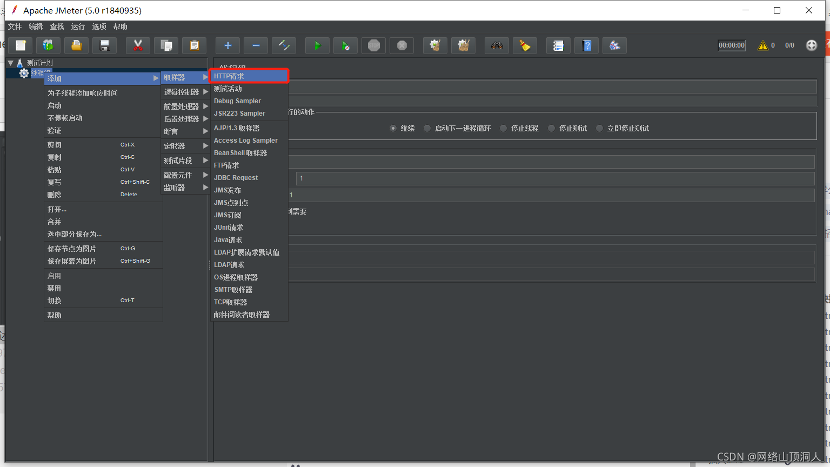Select the 继续 radio button
Screen dimensions: 830x467
[x=393, y=128]
